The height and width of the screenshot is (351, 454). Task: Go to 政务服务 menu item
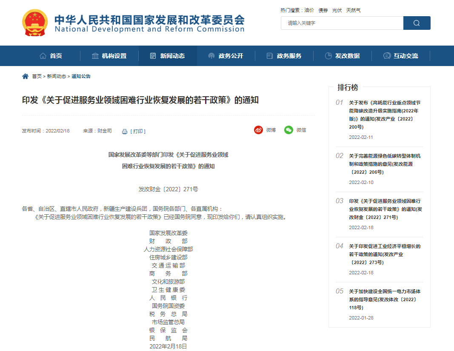(289, 56)
